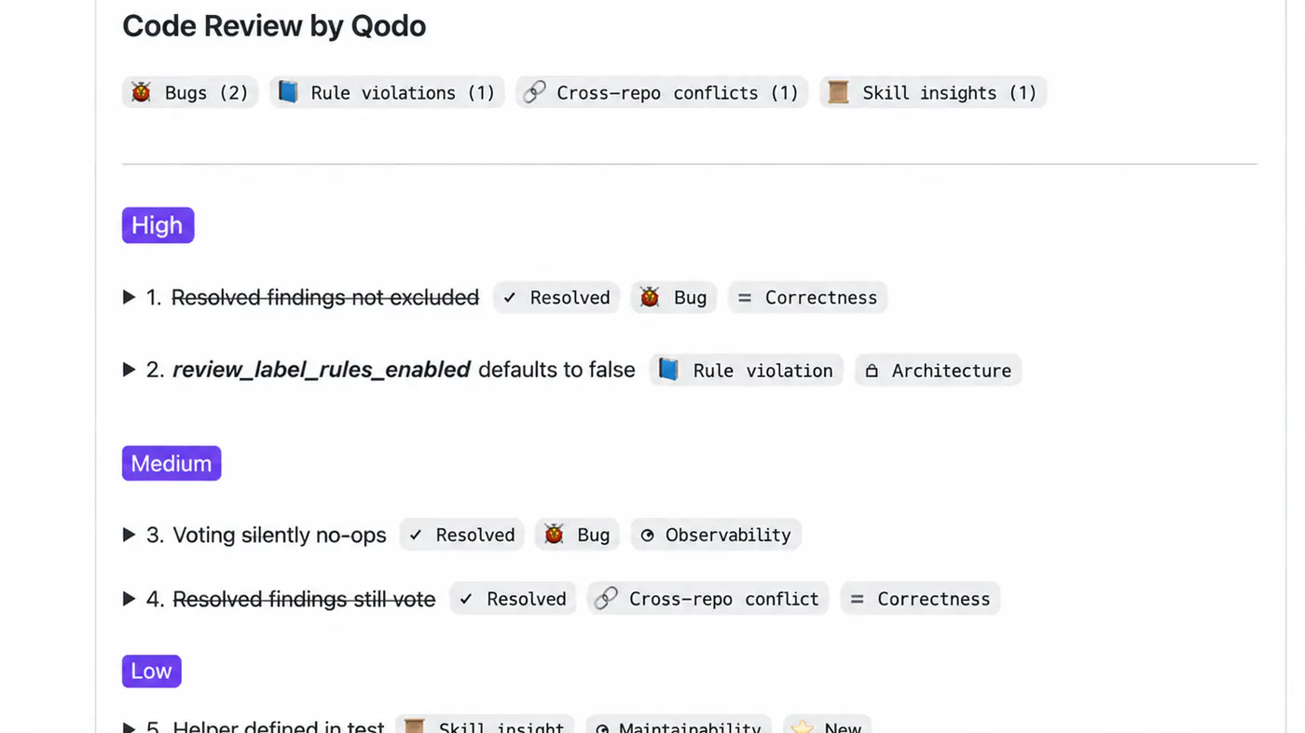Click the Observability icon on finding 3
Viewport: 1305px width, 733px height.
[647, 535]
